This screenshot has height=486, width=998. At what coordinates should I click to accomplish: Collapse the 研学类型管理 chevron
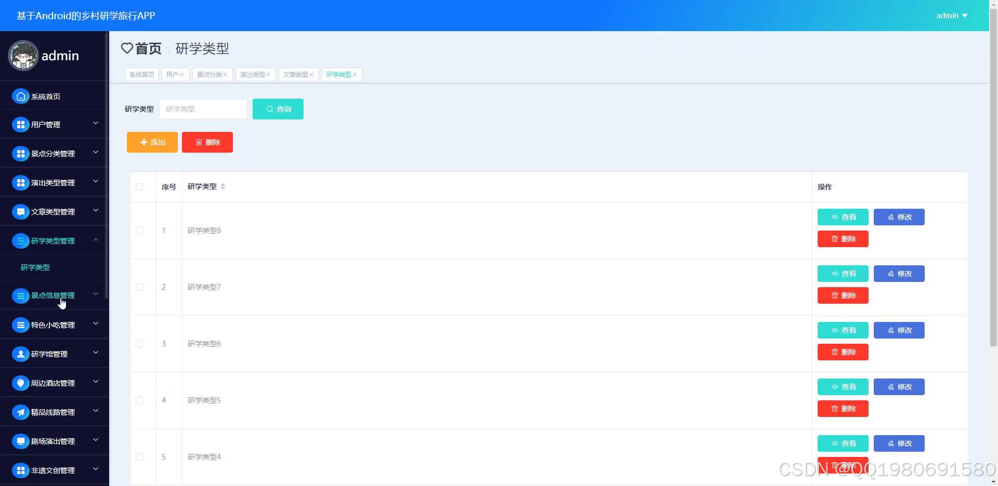click(96, 239)
